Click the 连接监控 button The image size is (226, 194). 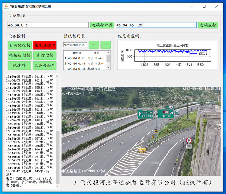point(208,25)
